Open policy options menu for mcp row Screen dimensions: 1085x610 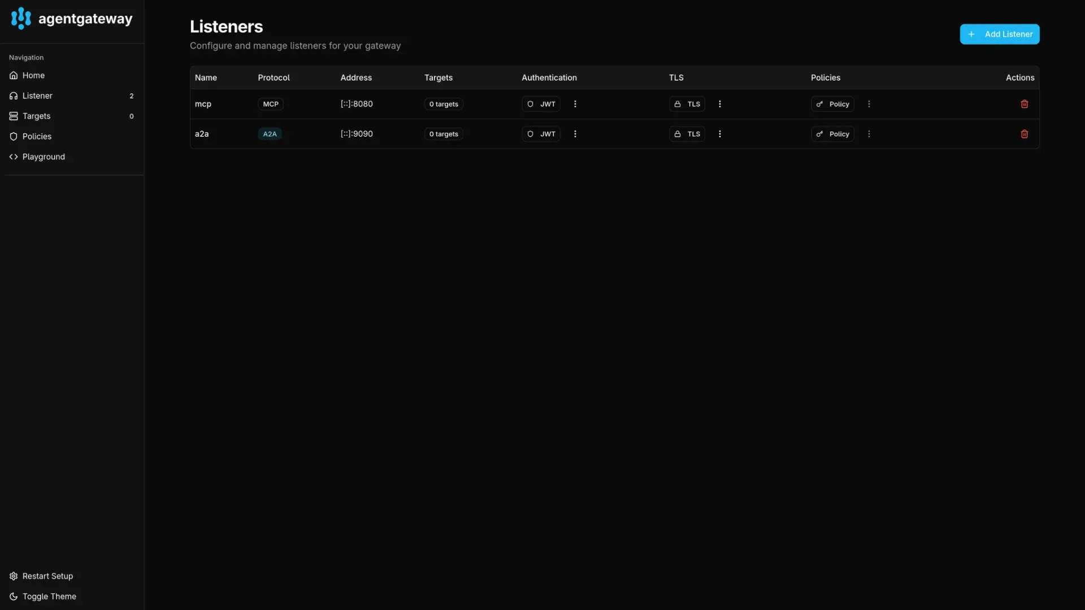[x=869, y=104]
